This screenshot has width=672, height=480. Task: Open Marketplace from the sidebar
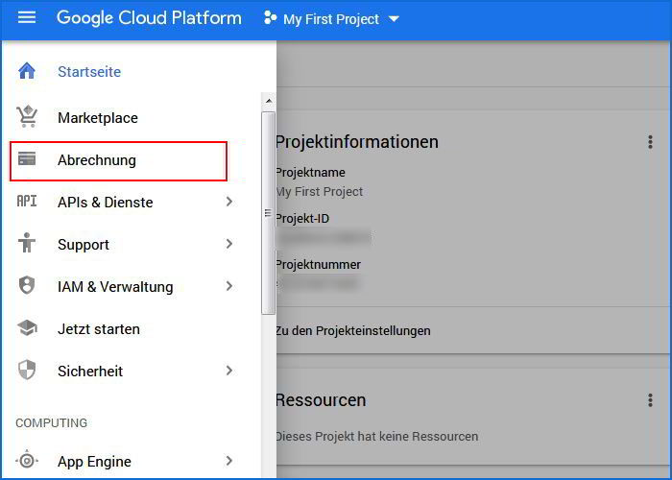(98, 118)
